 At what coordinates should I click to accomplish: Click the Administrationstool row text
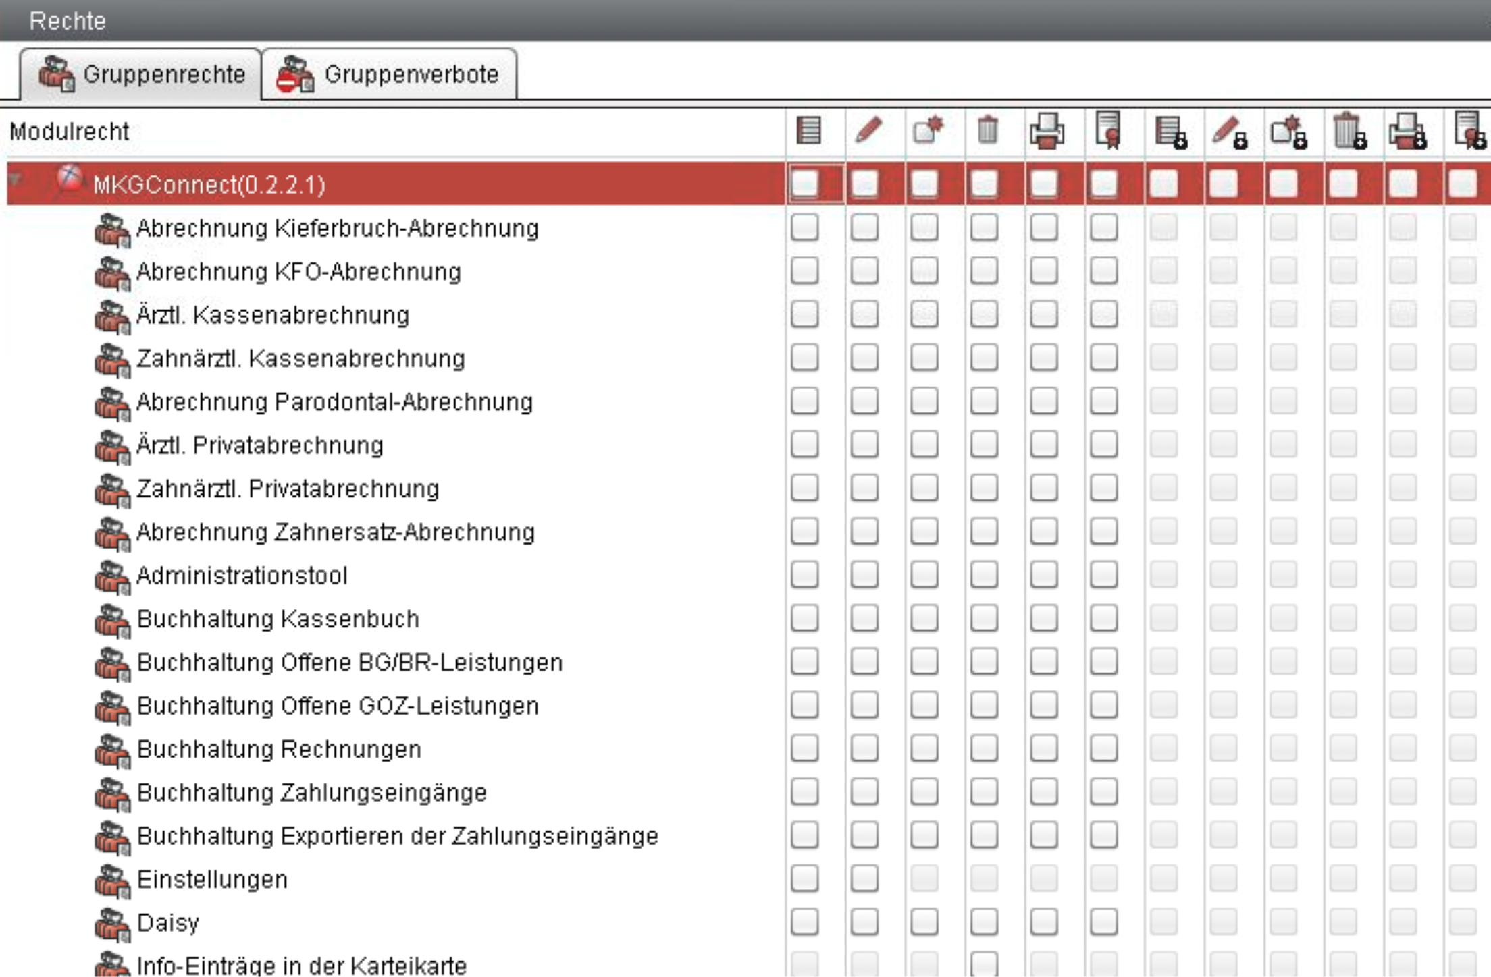pyautogui.click(x=242, y=576)
